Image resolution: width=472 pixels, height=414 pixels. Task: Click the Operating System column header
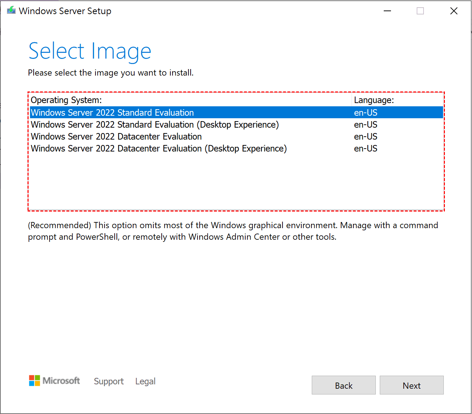(x=66, y=100)
